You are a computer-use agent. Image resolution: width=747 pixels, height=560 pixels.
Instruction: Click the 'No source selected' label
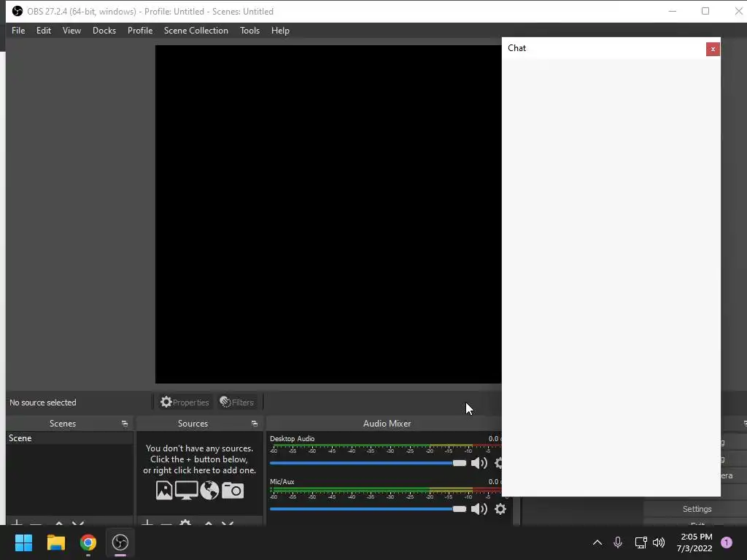tap(43, 402)
